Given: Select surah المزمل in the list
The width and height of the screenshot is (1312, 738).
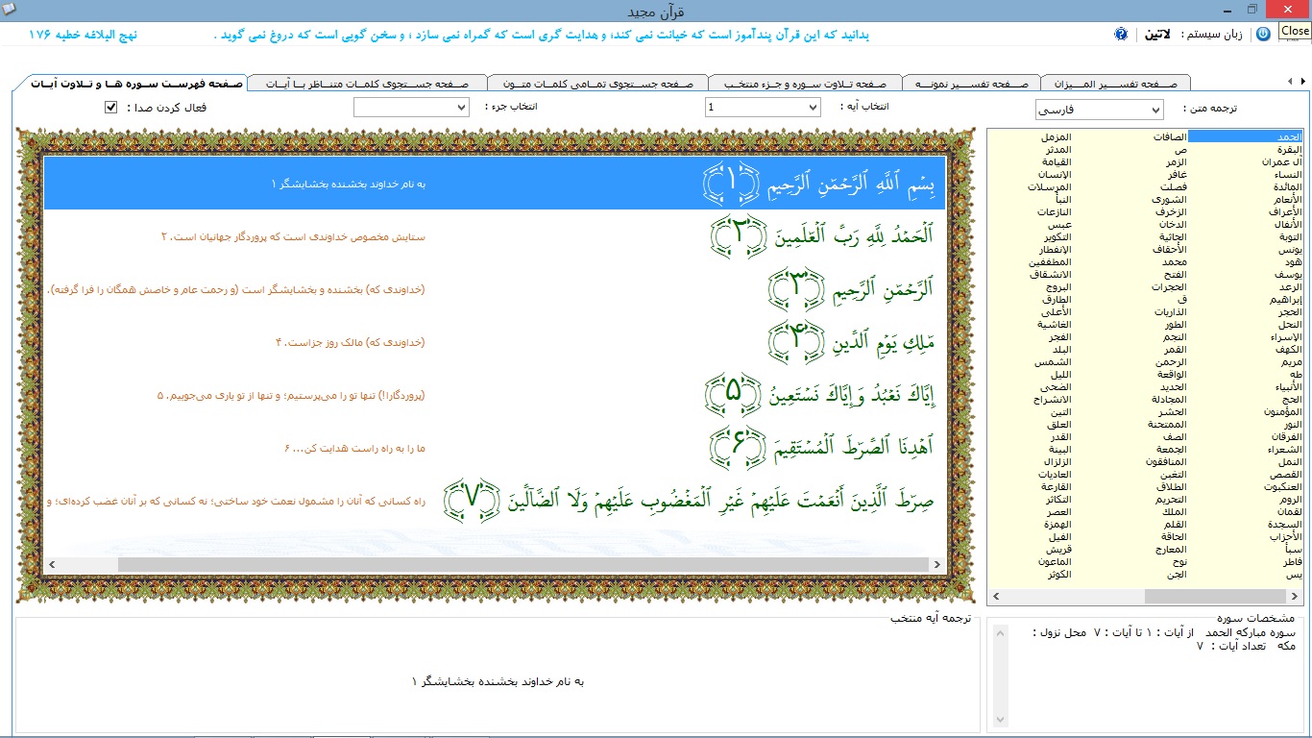Looking at the screenshot, I should tap(1057, 137).
